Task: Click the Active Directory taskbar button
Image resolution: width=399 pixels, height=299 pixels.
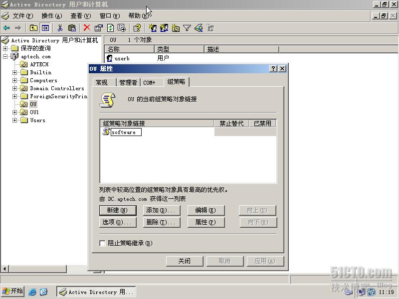Action: pyautogui.click(x=96, y=292)
